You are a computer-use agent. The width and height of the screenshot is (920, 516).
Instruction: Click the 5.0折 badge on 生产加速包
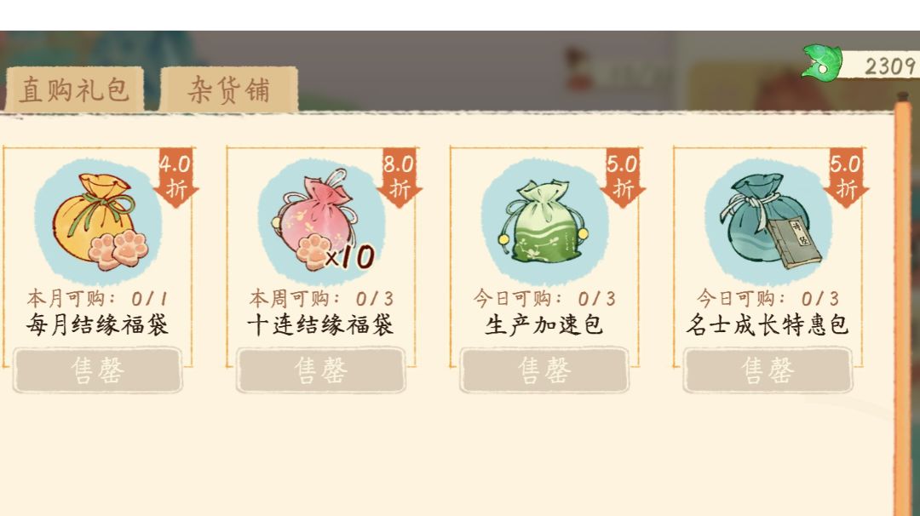coord(623,178)
